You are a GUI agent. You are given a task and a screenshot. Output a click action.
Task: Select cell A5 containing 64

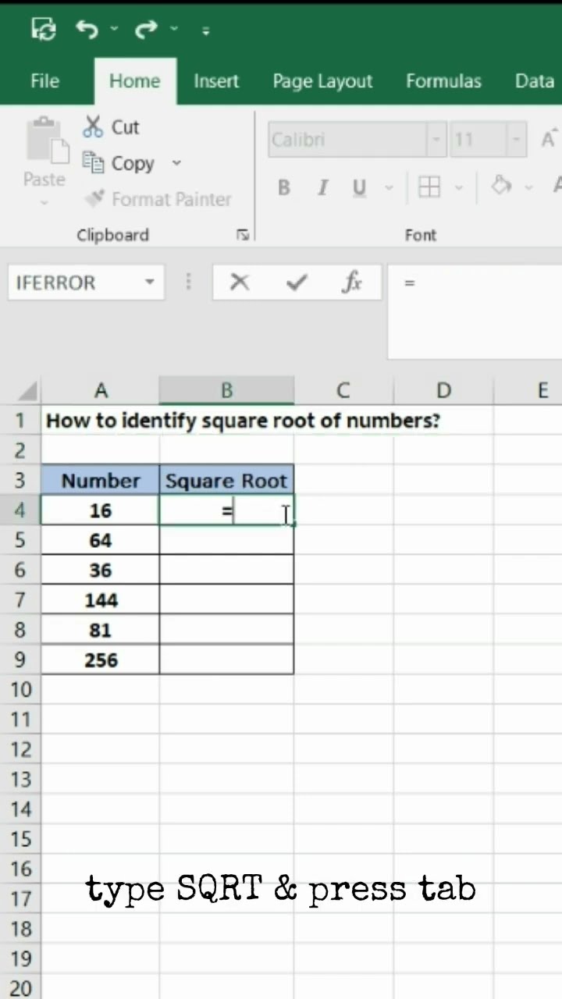point(101,540)
